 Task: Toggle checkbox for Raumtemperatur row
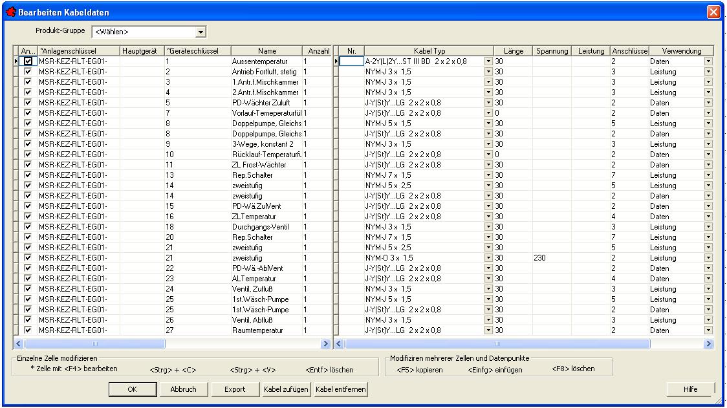28,330
